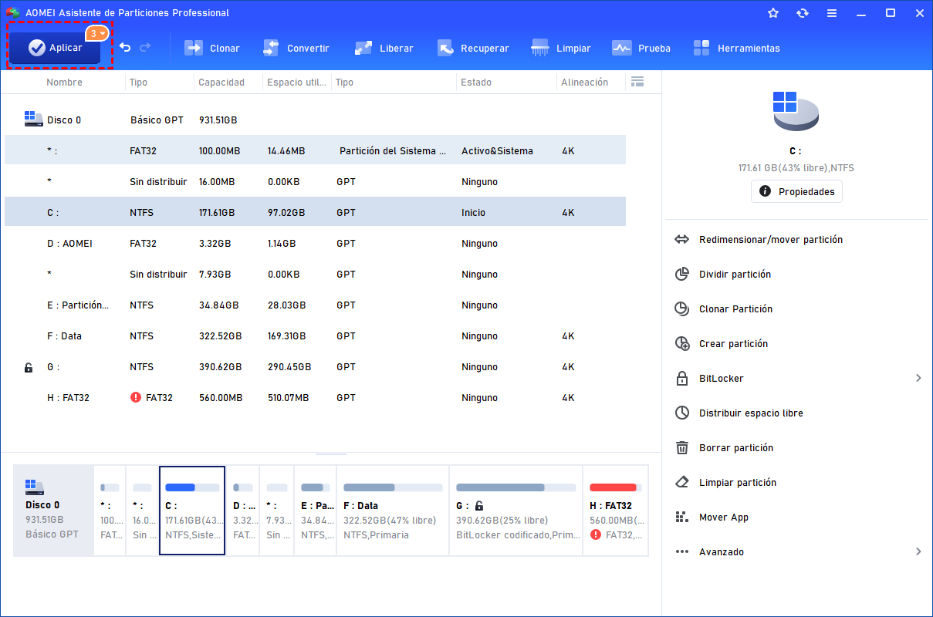This screenshot has height=617, width=933.
Task: Select the F : Data partition row
Action: pyautogui.click(x=315, y=336)
